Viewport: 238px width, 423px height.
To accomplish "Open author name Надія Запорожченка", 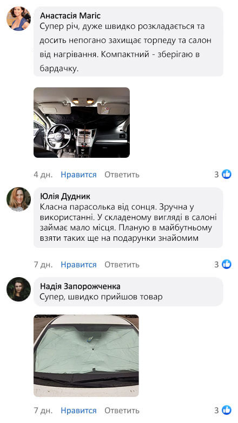I will tap(80, 286).
